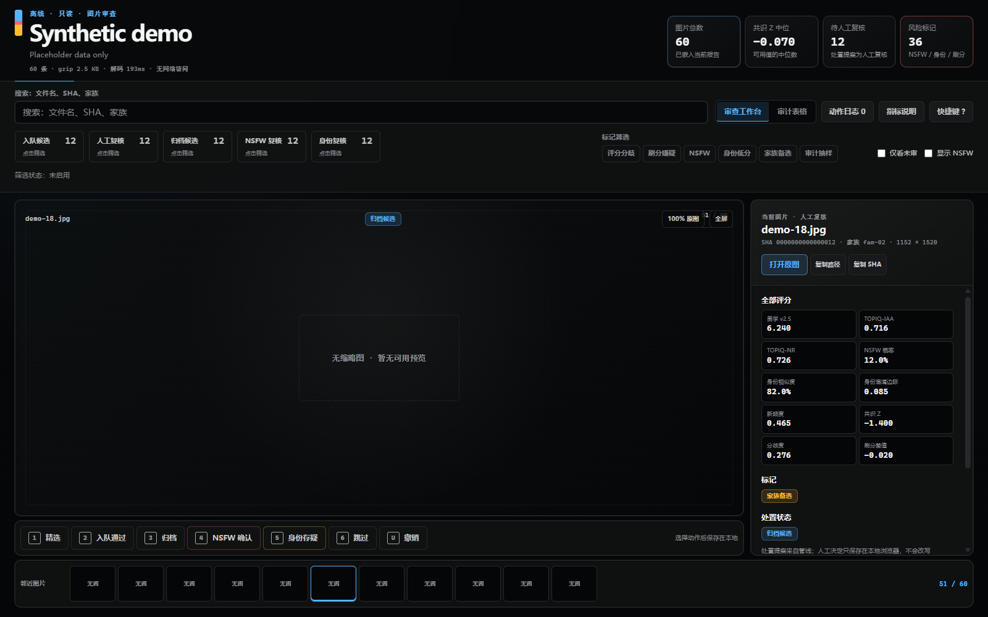Toggle the 评分分歧 flag filter
Viewport: 988px width, 617px height.
[x=621, y=154]
